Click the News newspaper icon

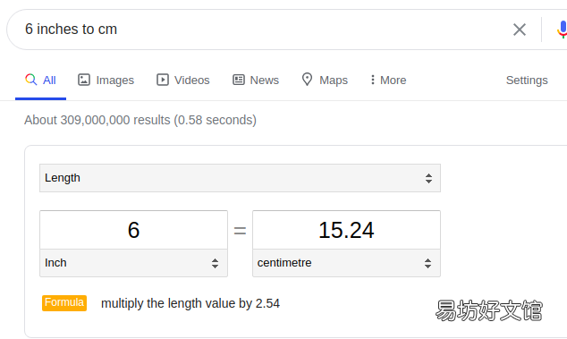coord(238,80)
